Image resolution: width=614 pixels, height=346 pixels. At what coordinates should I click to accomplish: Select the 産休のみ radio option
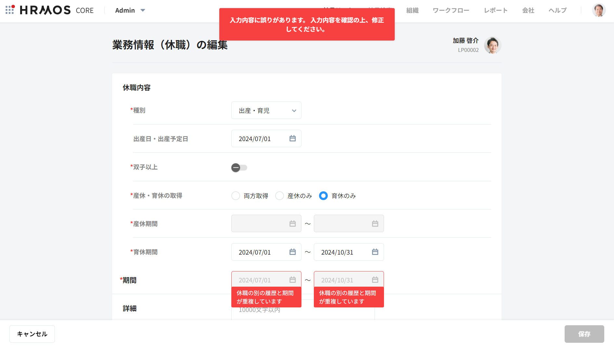click(x=279, y=196)
